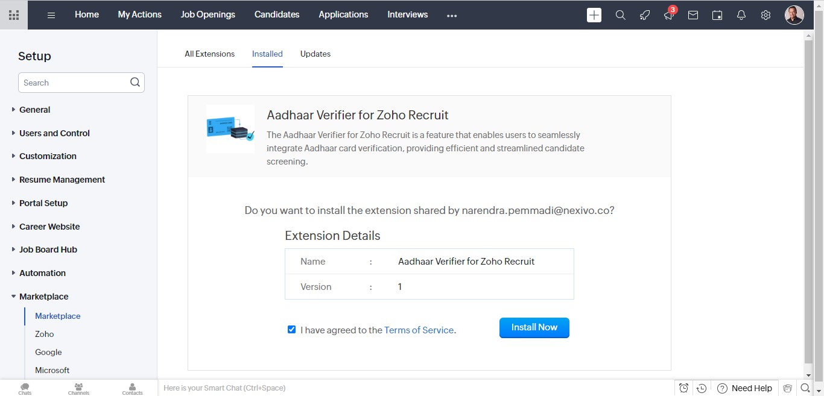The width and height of the screenshot is (824, 396).
Task: Click the Install Now button
Action: (534, 327)
